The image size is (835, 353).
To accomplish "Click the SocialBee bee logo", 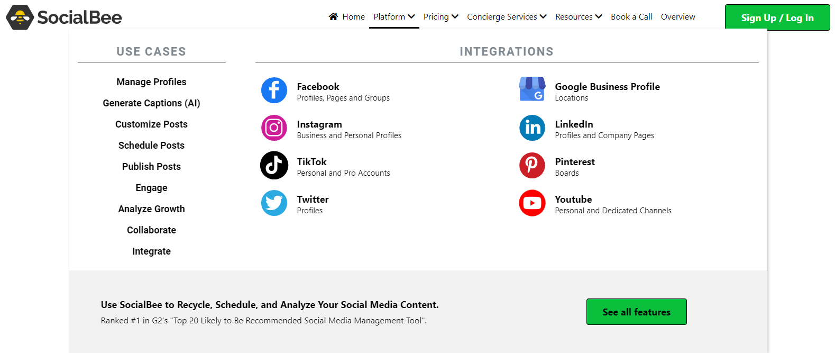I will point(20,17).
